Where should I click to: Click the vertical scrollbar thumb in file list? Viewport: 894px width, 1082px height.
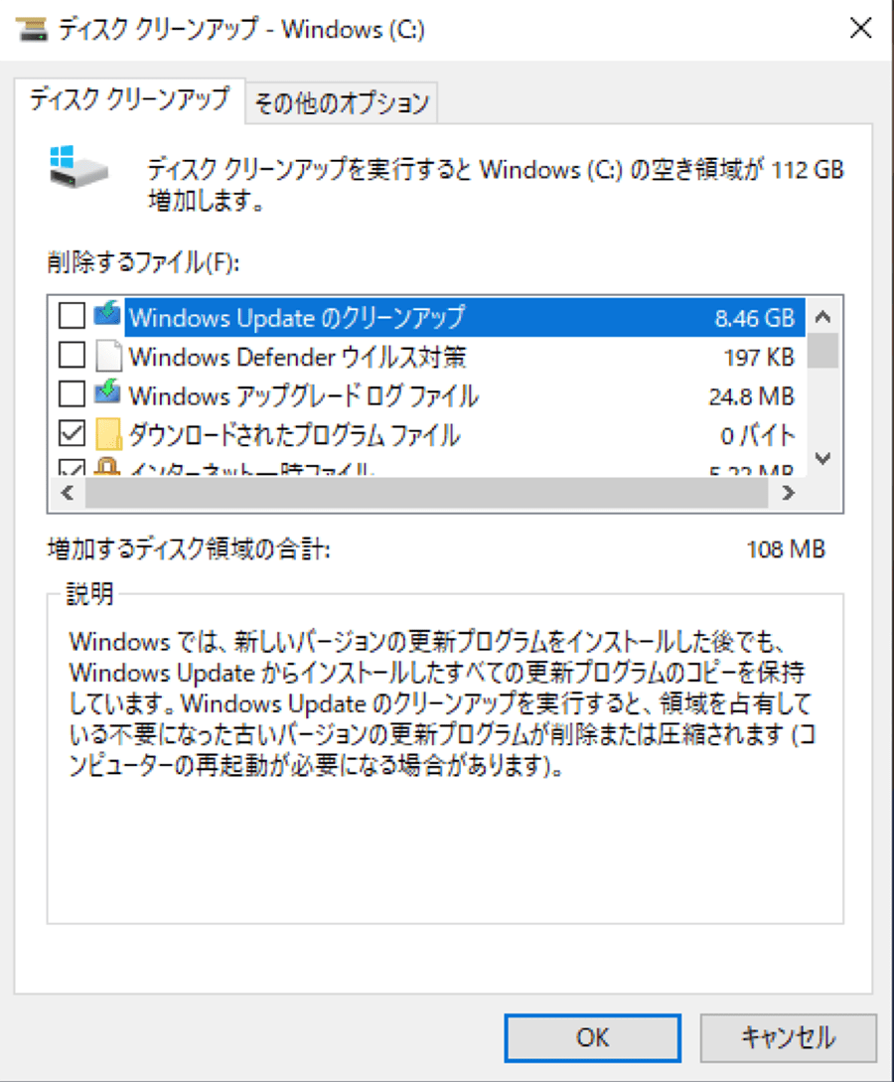click(x=822, y=351)
